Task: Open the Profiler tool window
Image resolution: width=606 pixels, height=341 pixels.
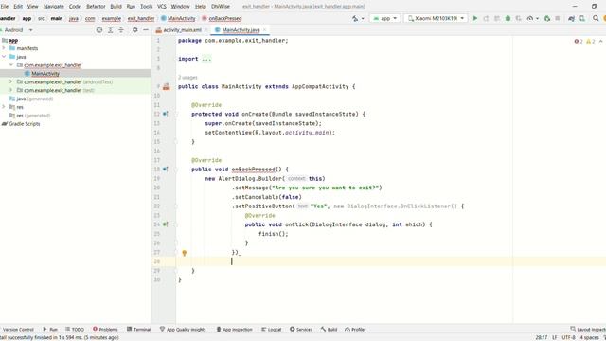Action: (355, 329)
